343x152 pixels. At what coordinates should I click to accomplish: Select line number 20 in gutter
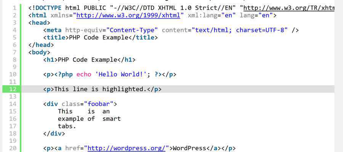pyautogui.click(x=12, y=148)
